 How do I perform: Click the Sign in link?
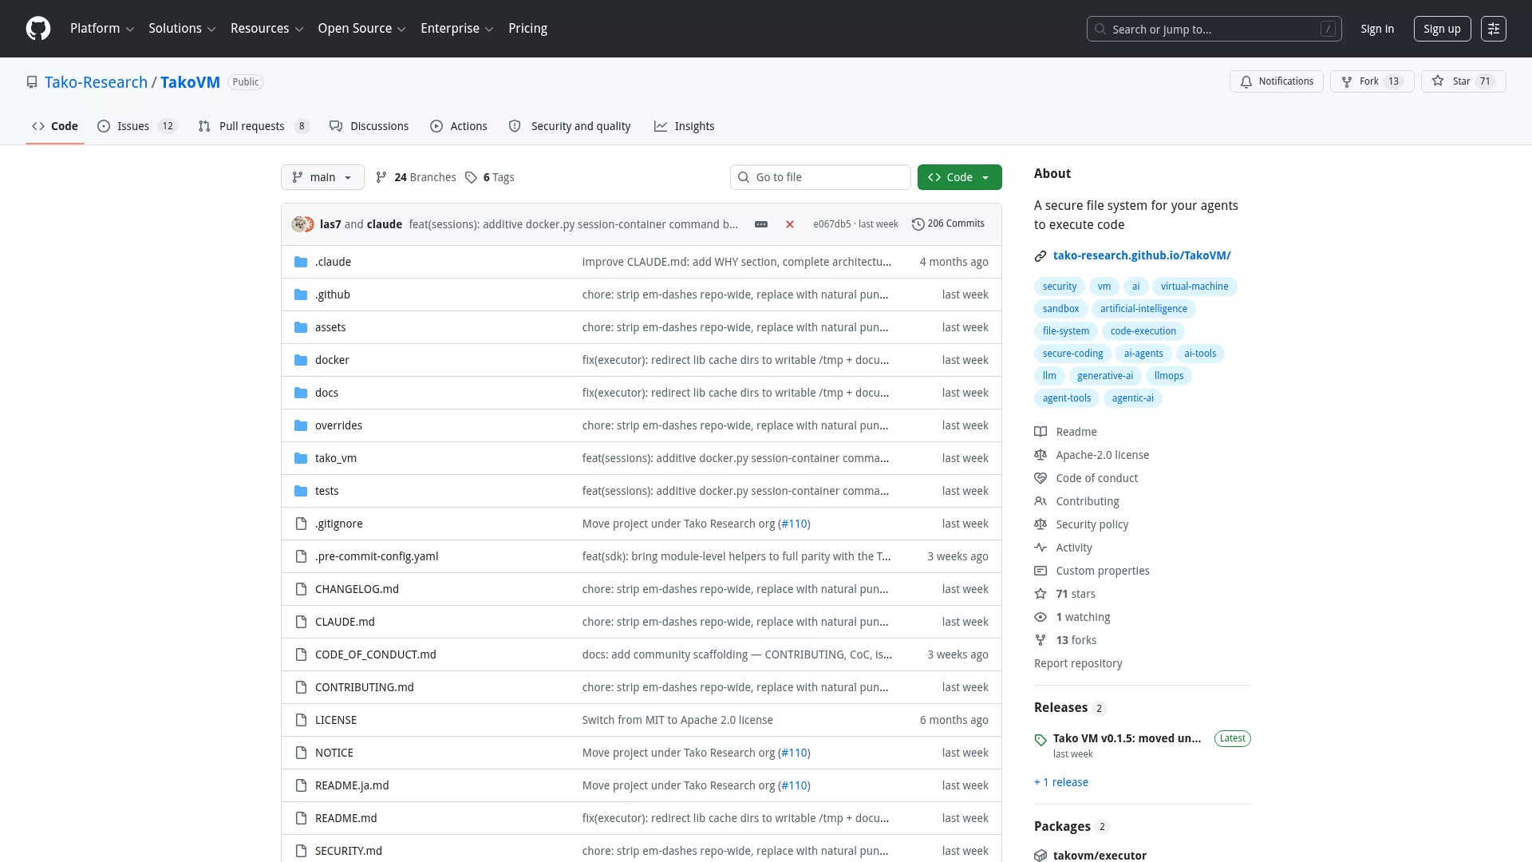(1377, 29)
